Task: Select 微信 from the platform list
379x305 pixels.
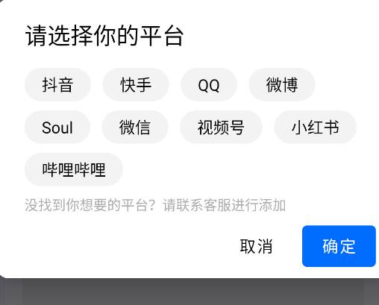Action: pyautogui.click(x=135, y=128)
